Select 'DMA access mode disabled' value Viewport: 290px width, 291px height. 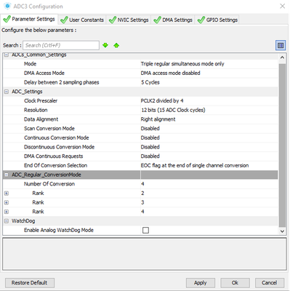[x=171, y=73]
